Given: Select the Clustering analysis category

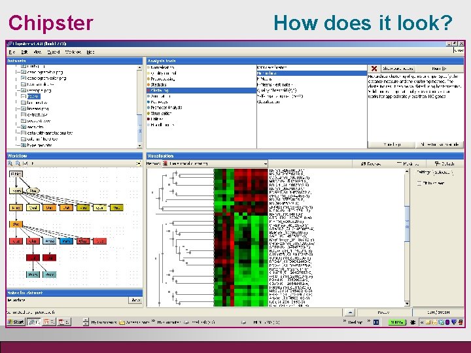Looking at the screenshot, I should [201, 90].
